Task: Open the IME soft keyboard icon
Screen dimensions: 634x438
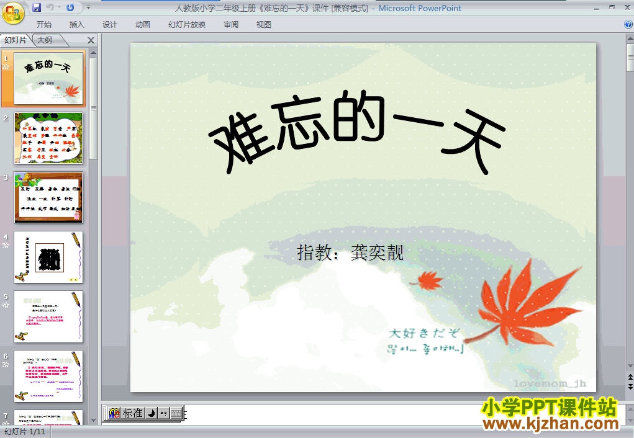Action: click(x=176, y=413)
